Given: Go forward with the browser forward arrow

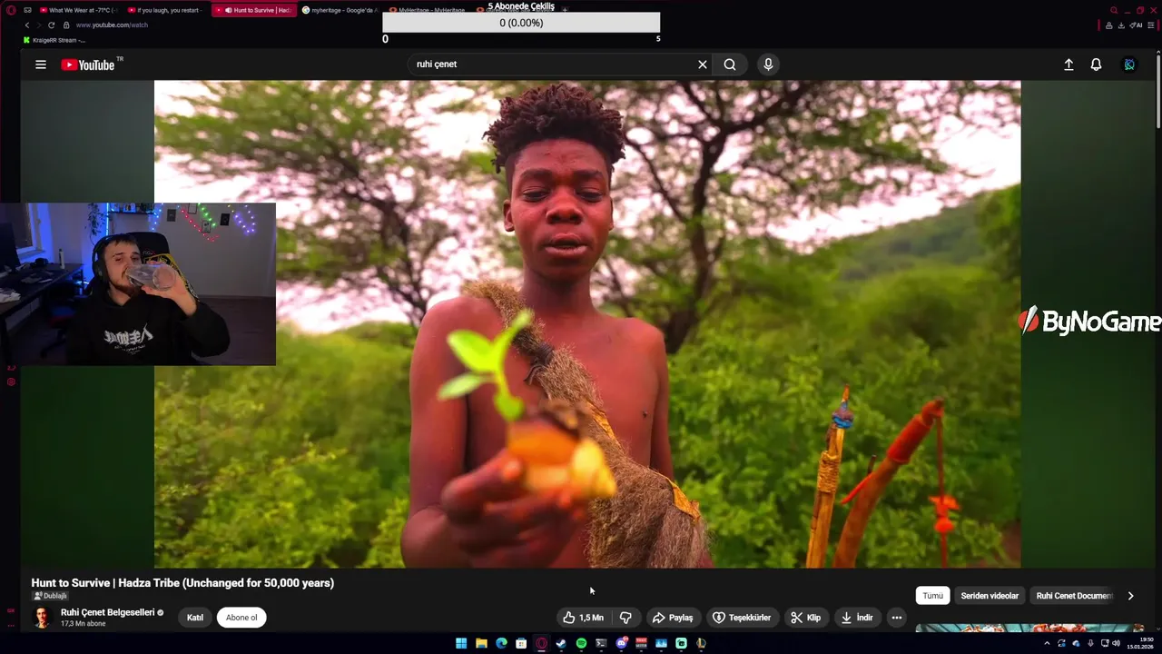Looking at the screenshot, I should 39,25.
